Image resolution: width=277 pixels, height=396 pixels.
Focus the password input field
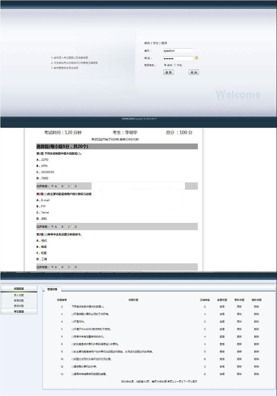(178, 58)
